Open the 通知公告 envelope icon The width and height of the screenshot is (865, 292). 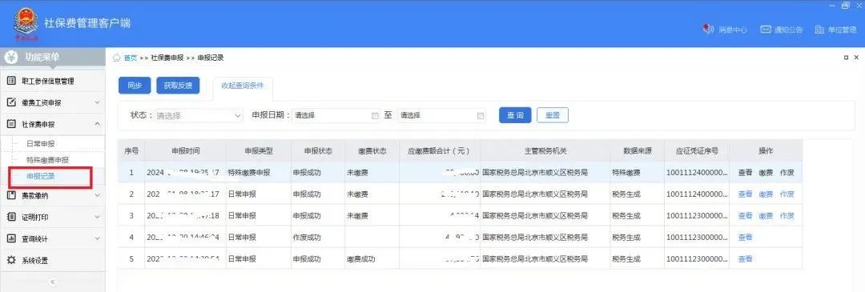765,29
